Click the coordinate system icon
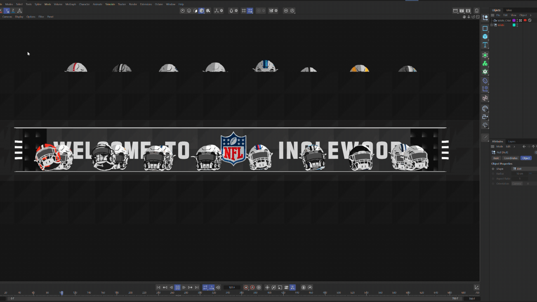This screenshot has width=537, height=302. click(20, 11)
